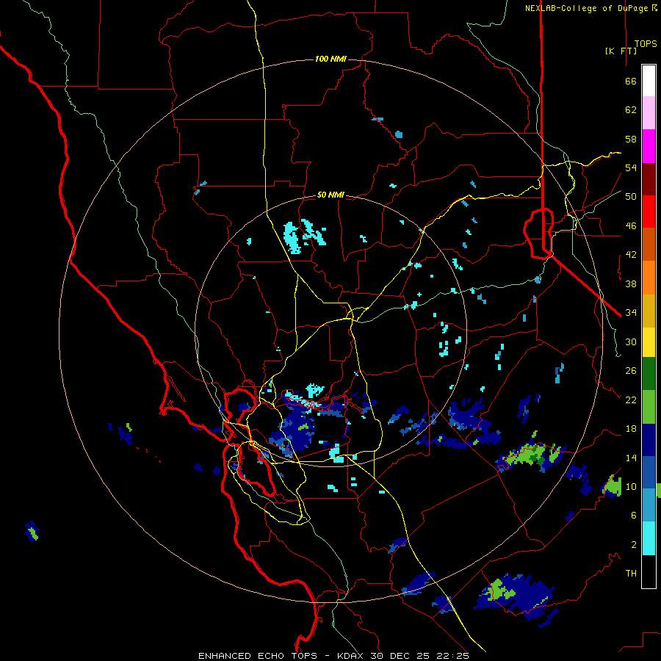Click the TH threshold label
Viewport: 661px width, 661px height.
(x=631, y=574)
